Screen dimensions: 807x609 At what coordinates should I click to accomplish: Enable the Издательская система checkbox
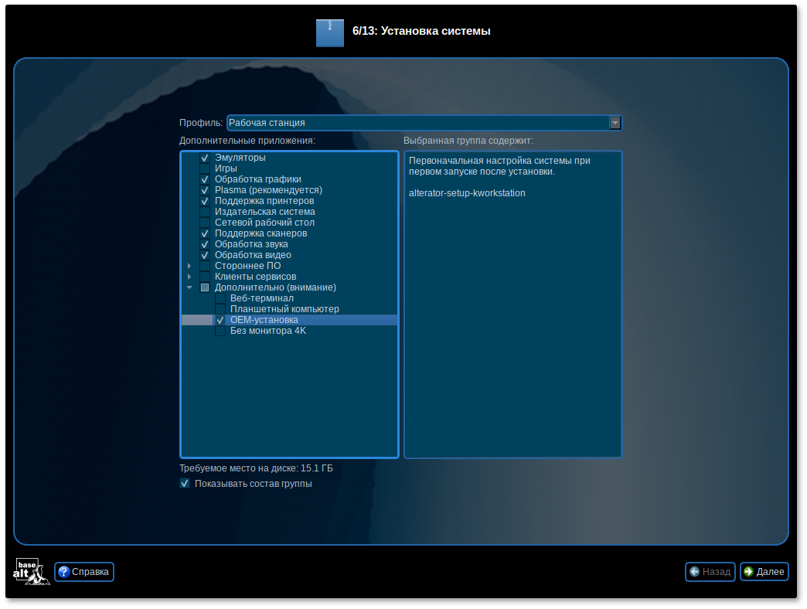click(x=205, y=212)
